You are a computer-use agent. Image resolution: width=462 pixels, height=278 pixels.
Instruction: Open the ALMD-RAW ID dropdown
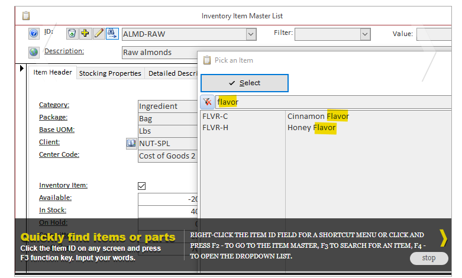click(x=251, y=35)
